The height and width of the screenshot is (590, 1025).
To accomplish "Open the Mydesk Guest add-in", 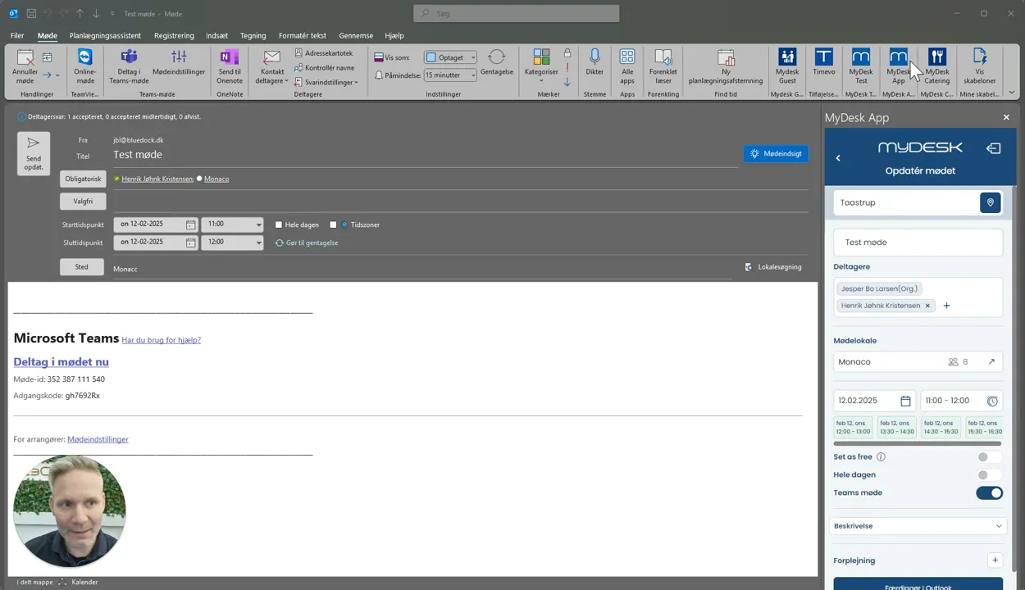I will [x=787, y=66].
